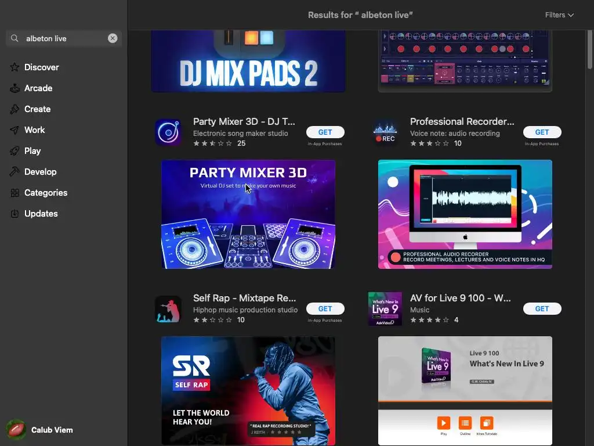Get the AV for Live 9 app
Screen dimensions: 594x446
[542, 309]
